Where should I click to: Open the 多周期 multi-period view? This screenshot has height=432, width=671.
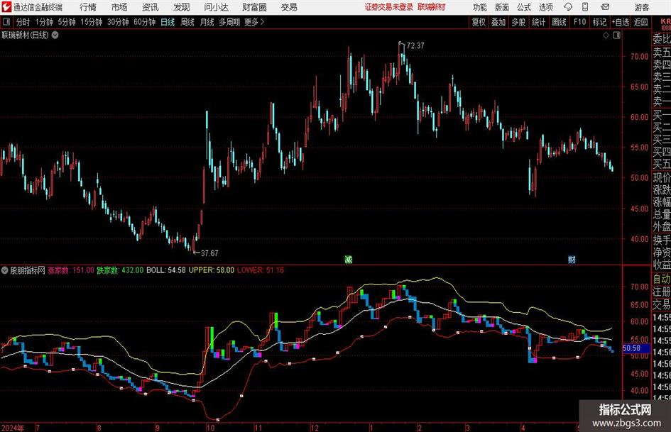coord(229,22)
